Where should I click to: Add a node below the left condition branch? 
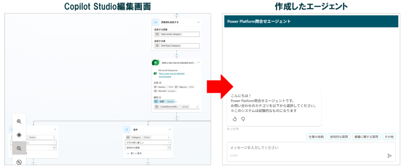click(33, 162)
